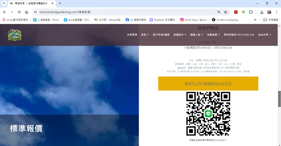Image resolution: width=281 pixels, height=146 pixels.
Task: Click the page vertical scrollbar thumb
Action: pos(279,99)
